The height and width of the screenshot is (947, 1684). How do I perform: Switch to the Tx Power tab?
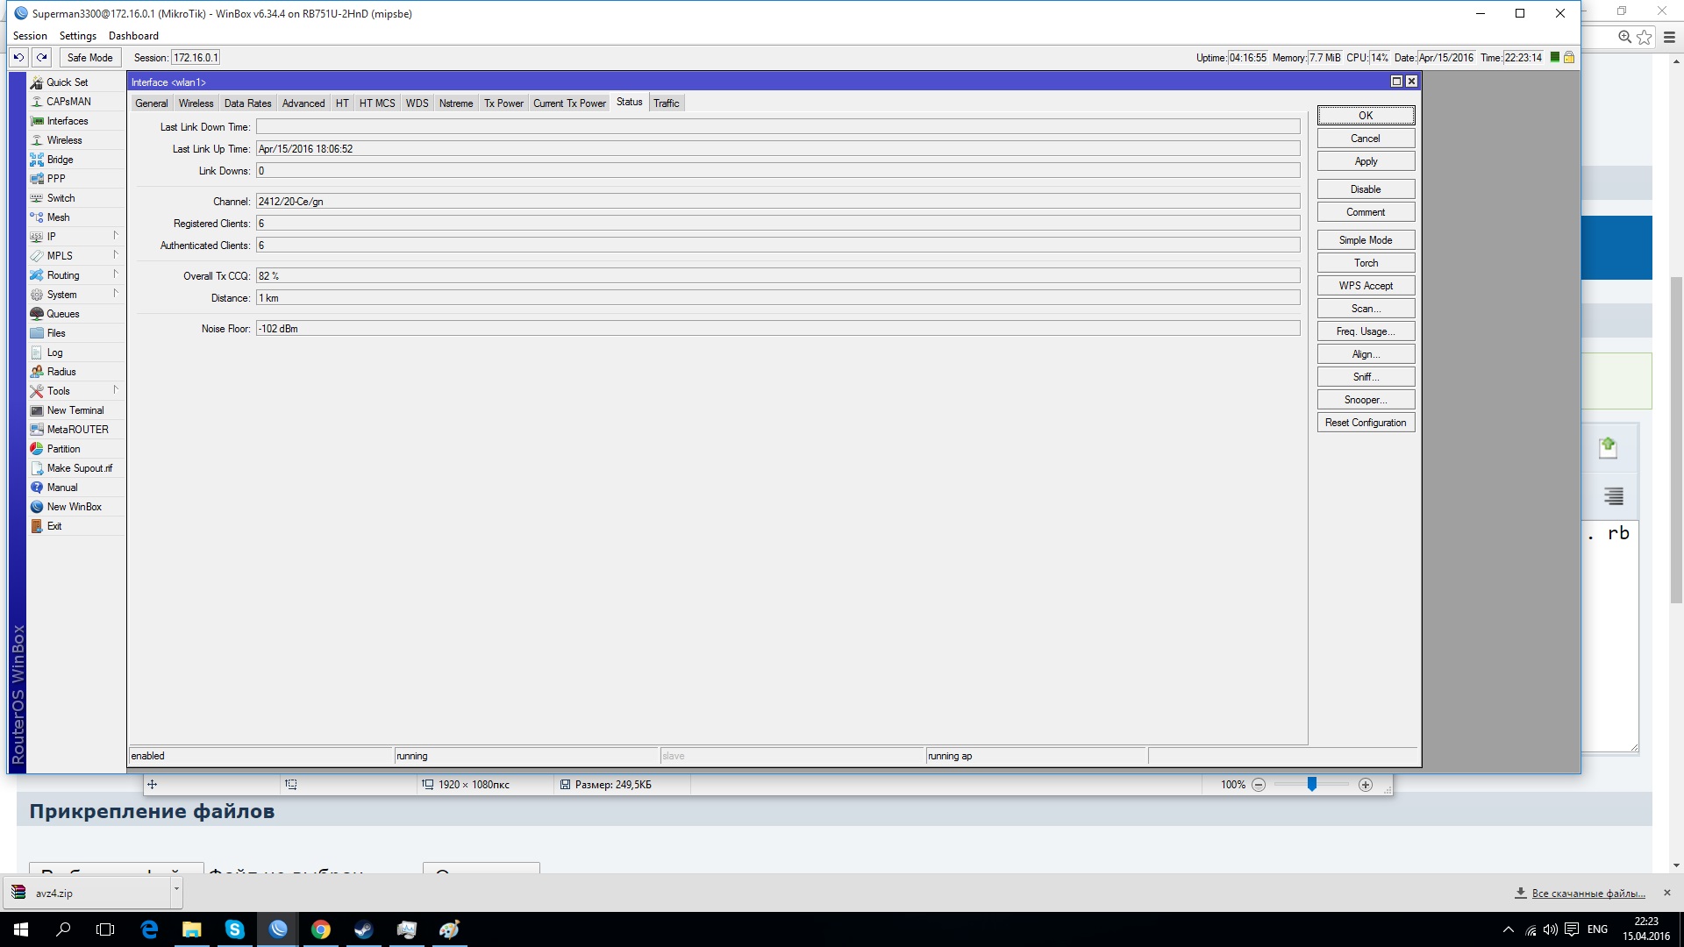(503, 103)
